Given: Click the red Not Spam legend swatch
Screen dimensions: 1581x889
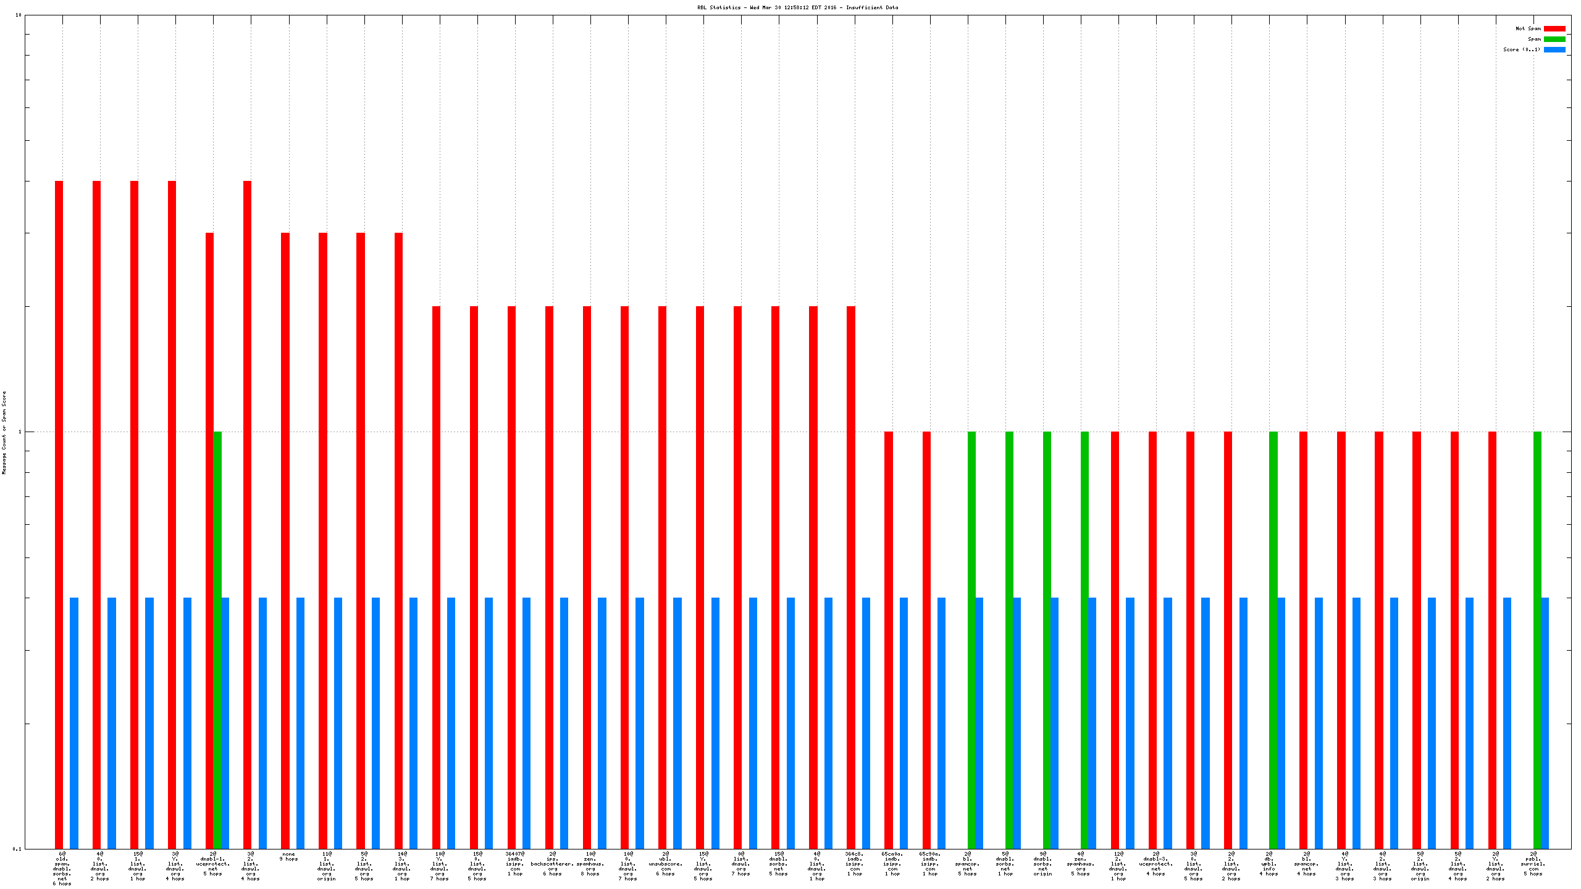Looking at the screenshot, I should click(x=1554, y=28).
